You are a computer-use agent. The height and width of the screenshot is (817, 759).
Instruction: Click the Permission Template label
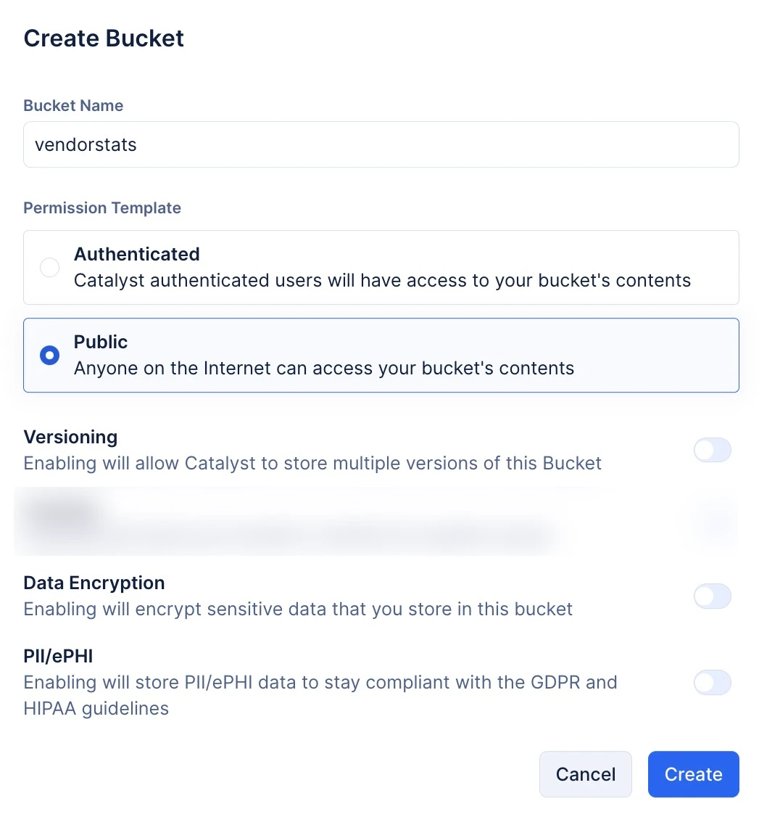click(102, 208)
